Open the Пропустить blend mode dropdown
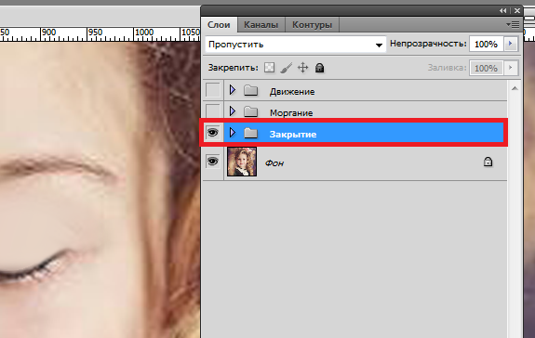535x338 pixels. (x=296, y=45)
